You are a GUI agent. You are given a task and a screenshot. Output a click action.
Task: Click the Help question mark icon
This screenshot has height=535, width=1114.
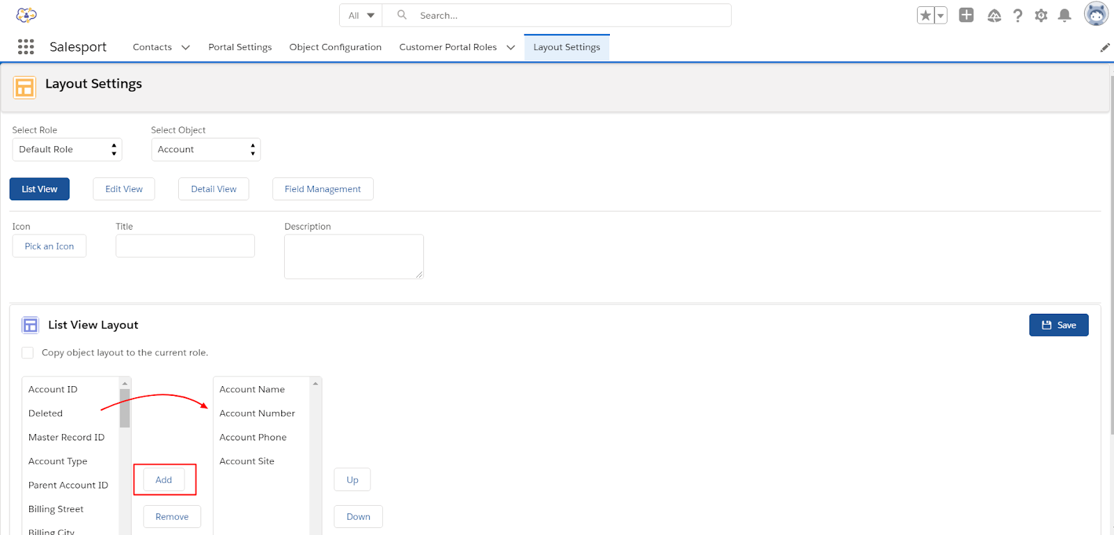click(x=1017, y=15)
